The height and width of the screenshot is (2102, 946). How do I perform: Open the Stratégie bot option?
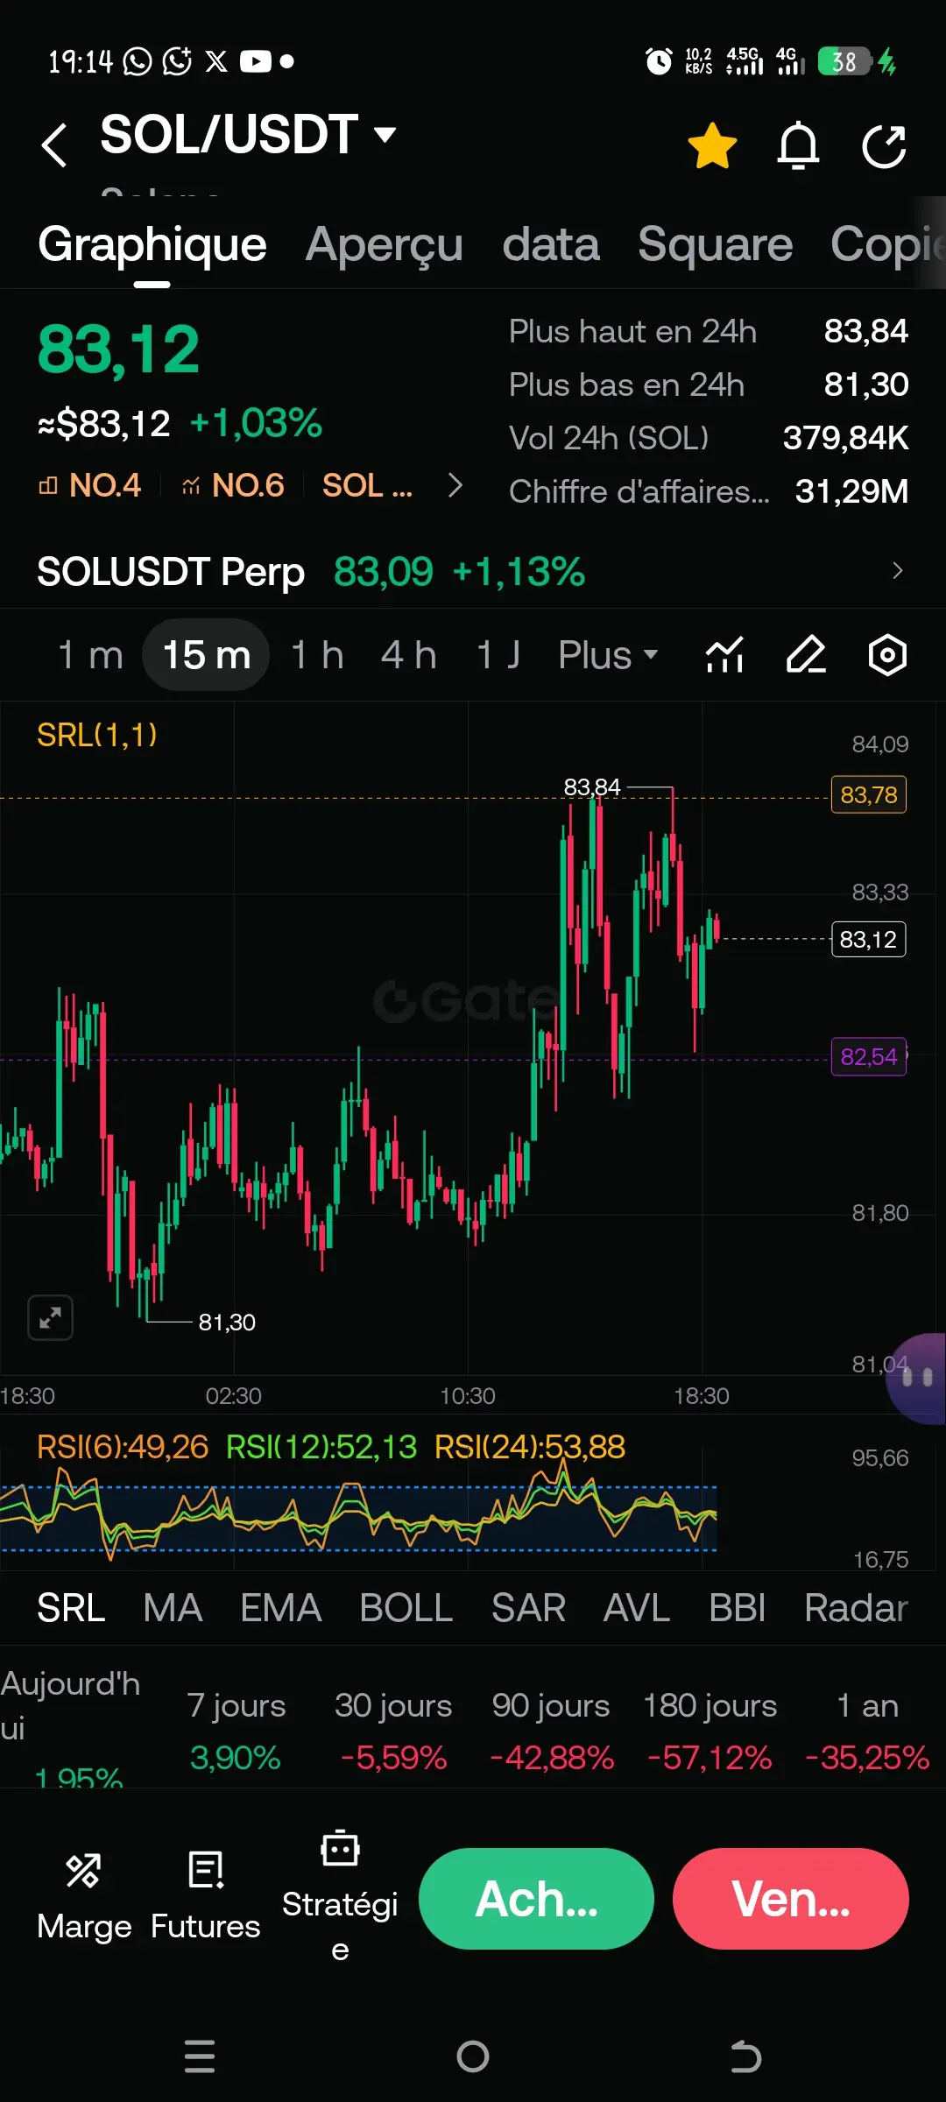pyautogui.click(x=340, y=1897)
